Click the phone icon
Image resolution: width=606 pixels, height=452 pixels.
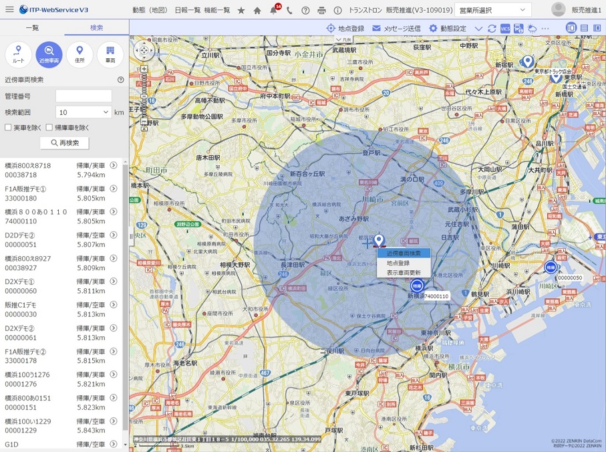[289, 11]
